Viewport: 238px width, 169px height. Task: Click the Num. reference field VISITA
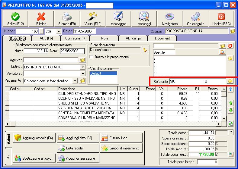coord(36,51)
